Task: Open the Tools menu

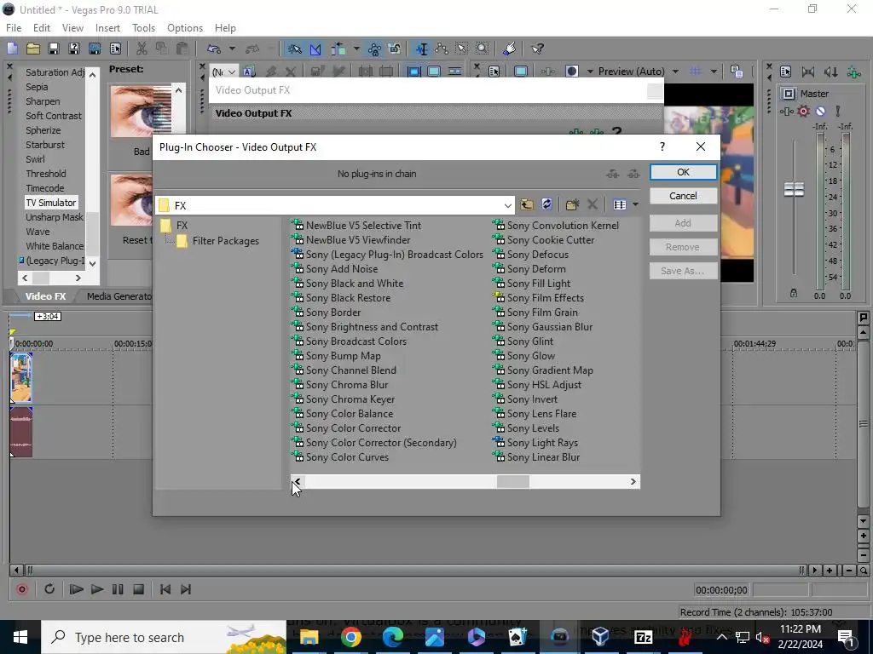Action: [x=143, y=28]
